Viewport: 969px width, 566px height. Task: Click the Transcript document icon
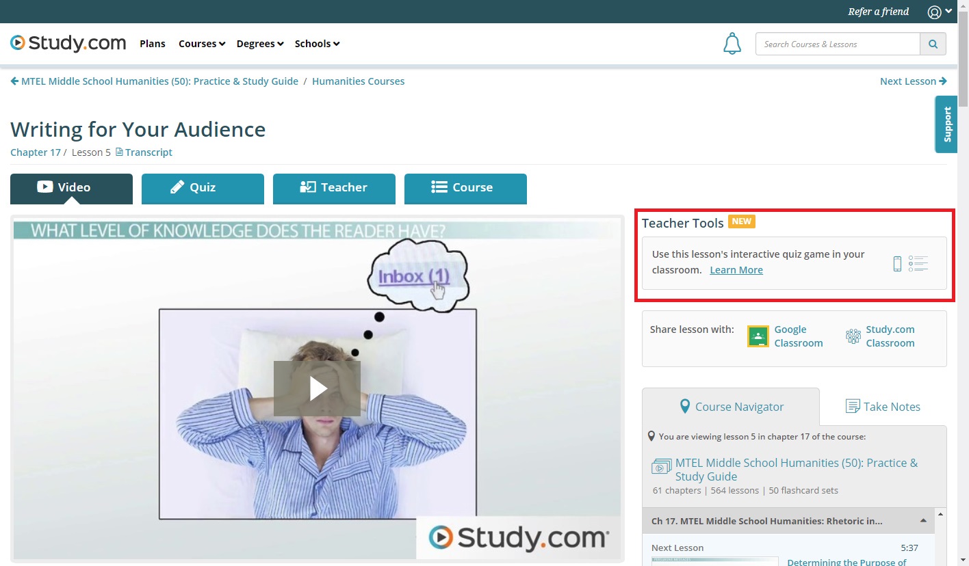119,152
